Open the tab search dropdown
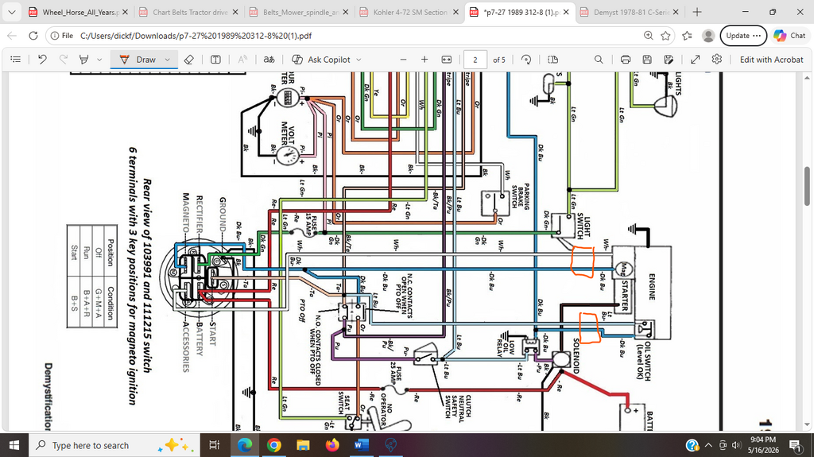The width and height of the screenshot is (814, 457). (x=11, y=12)
